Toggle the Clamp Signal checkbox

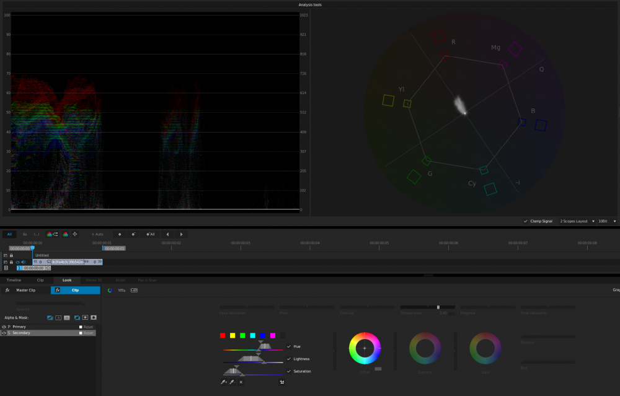(526, 221)
